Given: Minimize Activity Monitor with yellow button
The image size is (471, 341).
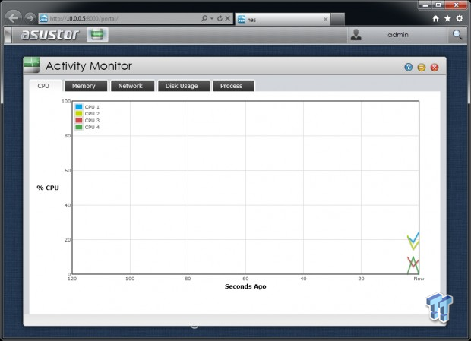Looking at the screenshot, I should coord(422,68).
